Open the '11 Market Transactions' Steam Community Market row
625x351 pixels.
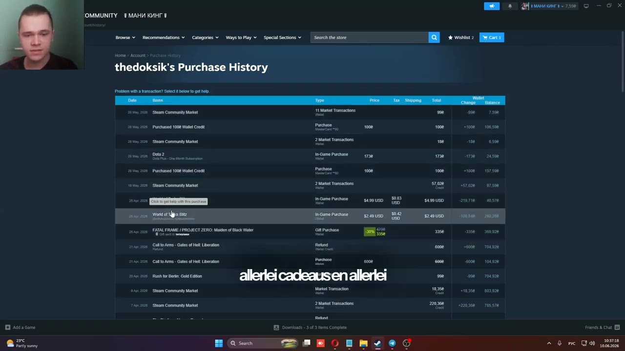coord(310,112)
